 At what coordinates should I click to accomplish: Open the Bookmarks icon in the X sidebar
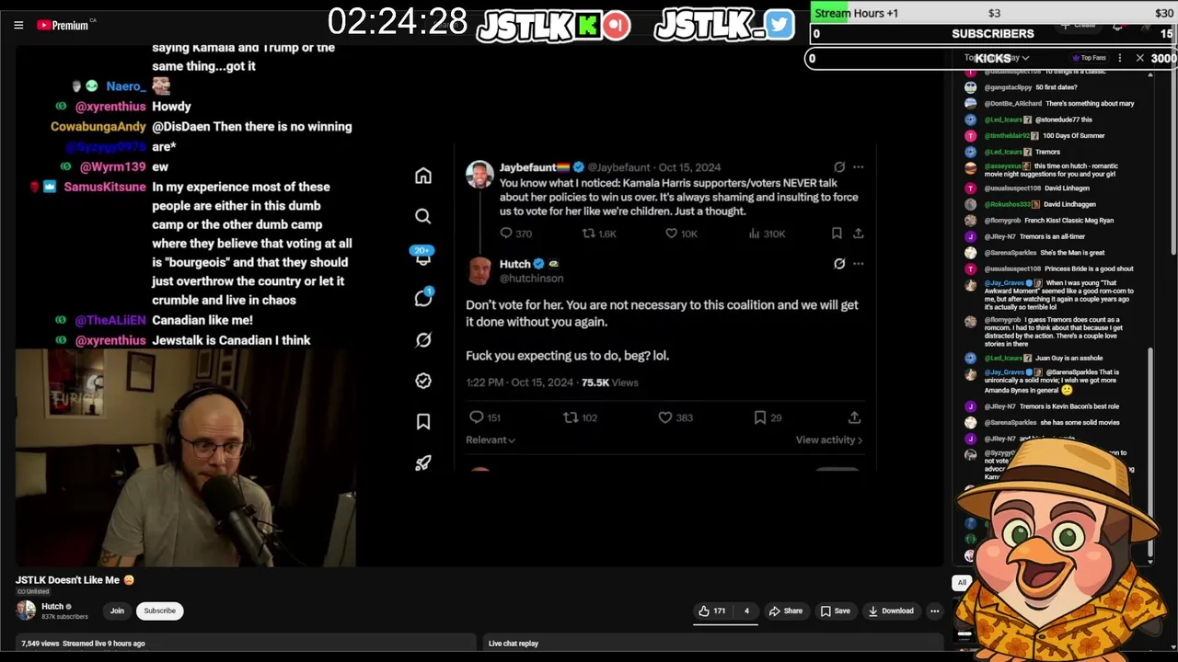click(422, 422)
